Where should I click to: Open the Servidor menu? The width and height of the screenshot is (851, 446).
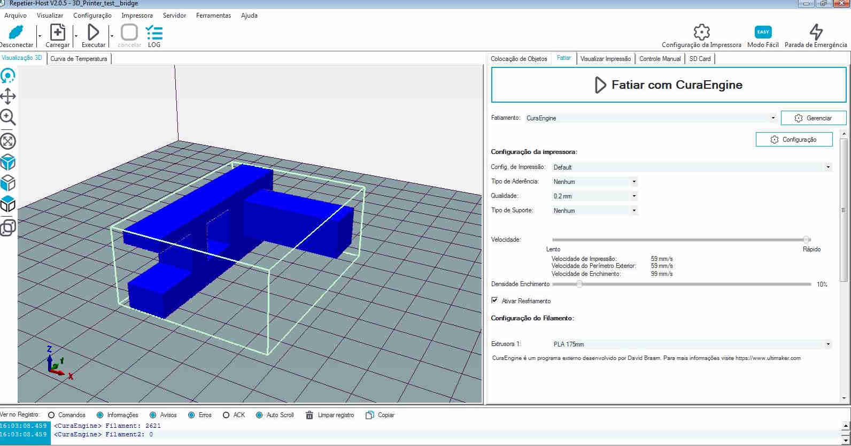point(174,16)
